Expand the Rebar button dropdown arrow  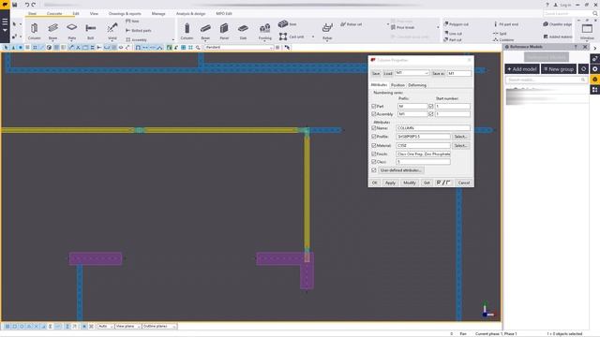coord(327,40)
